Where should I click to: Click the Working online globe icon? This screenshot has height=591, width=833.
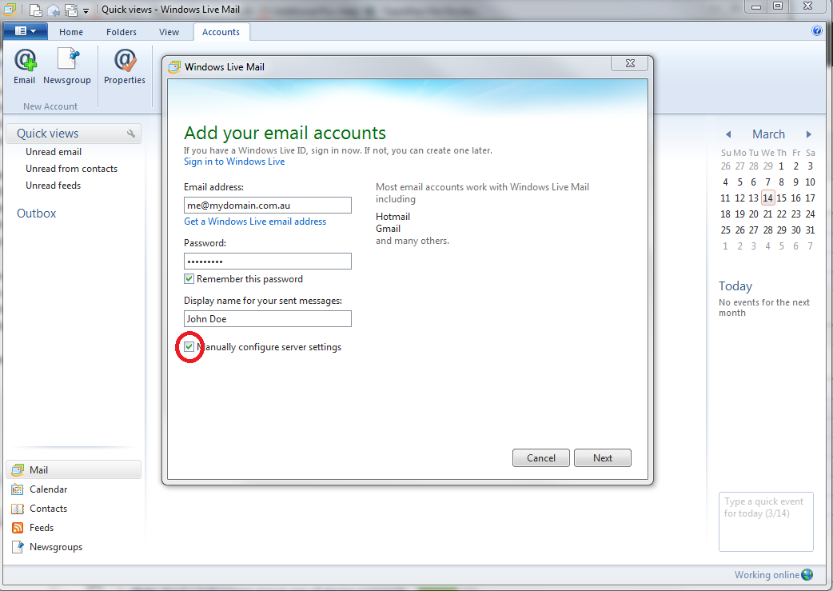807,574
